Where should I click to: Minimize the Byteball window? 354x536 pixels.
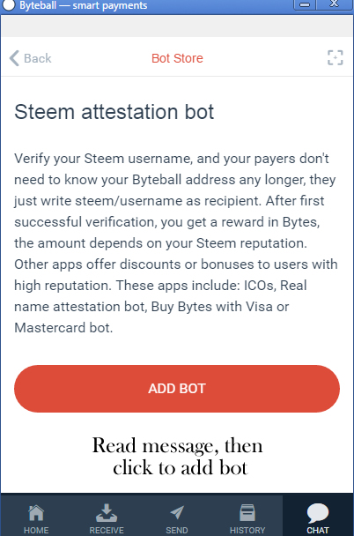coord(305,4)
